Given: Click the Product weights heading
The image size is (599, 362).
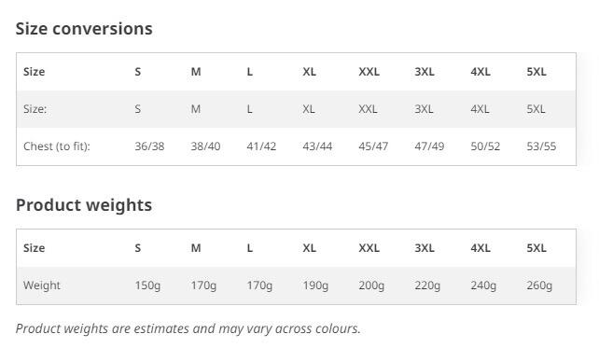Looking at the screenshot, I should pos(84,205).
